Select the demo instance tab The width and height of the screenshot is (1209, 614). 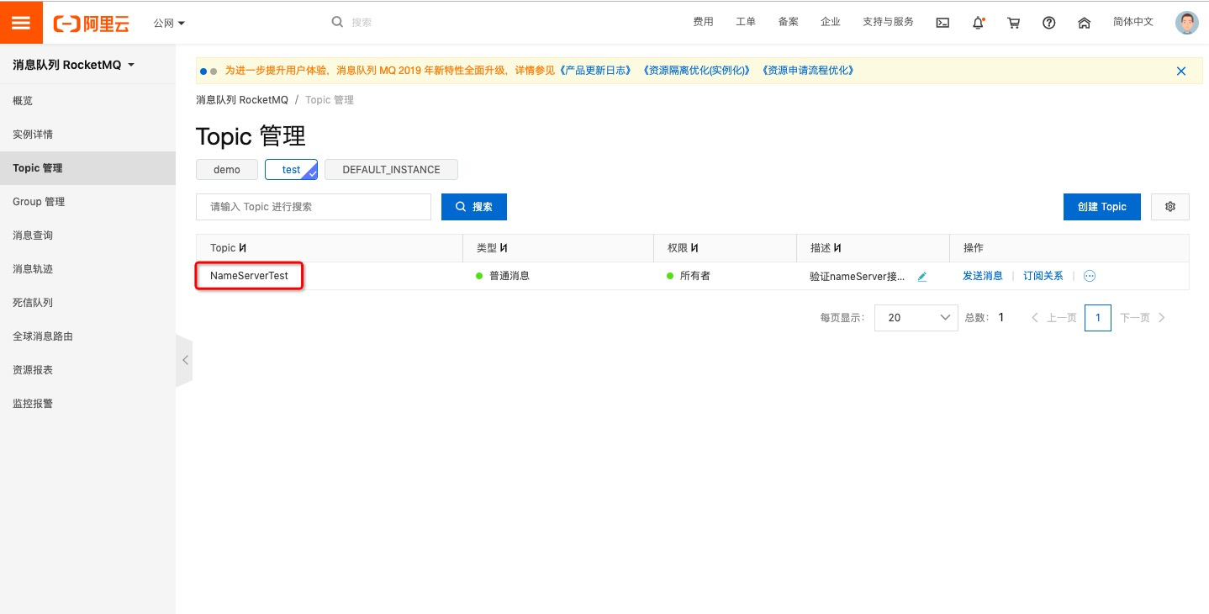[x=227, y=169]
